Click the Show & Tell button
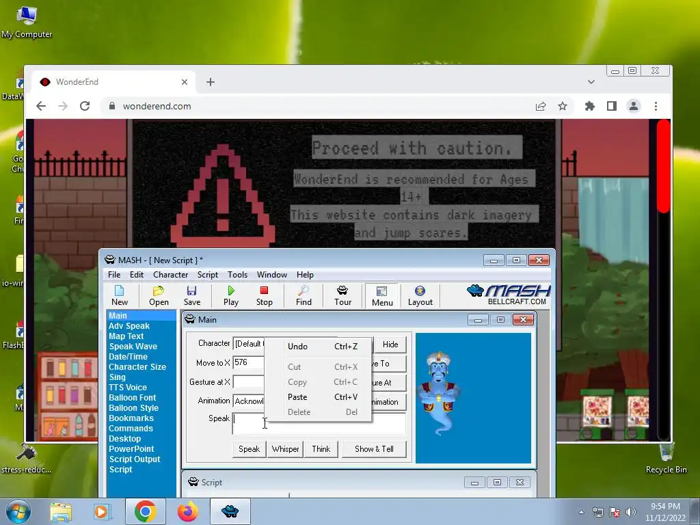The image size is (700, 525). click(x=374, y=449)
